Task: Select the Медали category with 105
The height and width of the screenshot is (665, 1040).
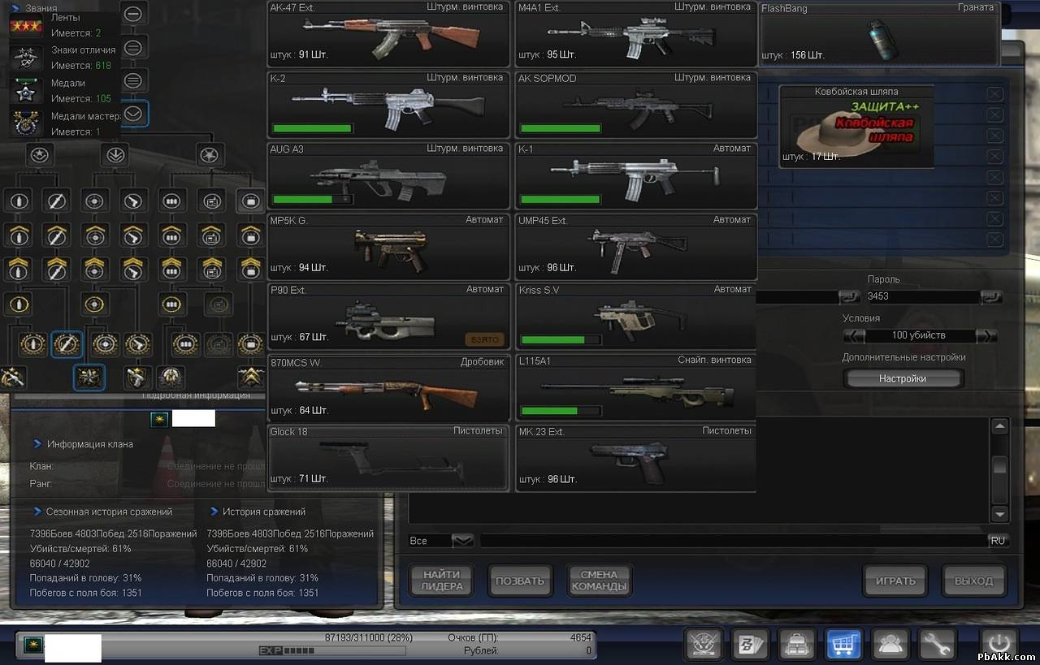Action: point(65,90)
